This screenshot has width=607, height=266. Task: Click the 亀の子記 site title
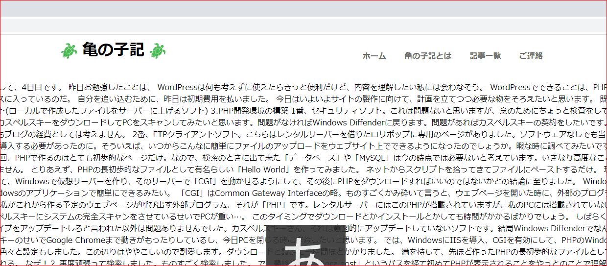click(113, 49)
